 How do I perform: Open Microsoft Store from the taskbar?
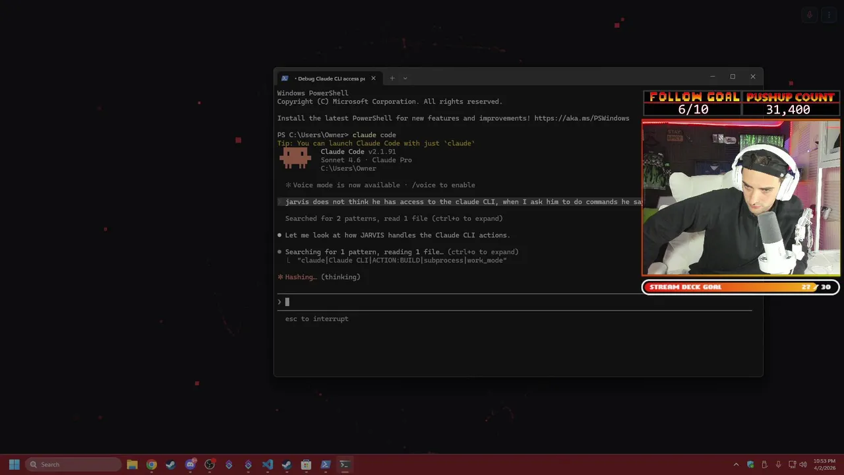click(x=306, y=464)
